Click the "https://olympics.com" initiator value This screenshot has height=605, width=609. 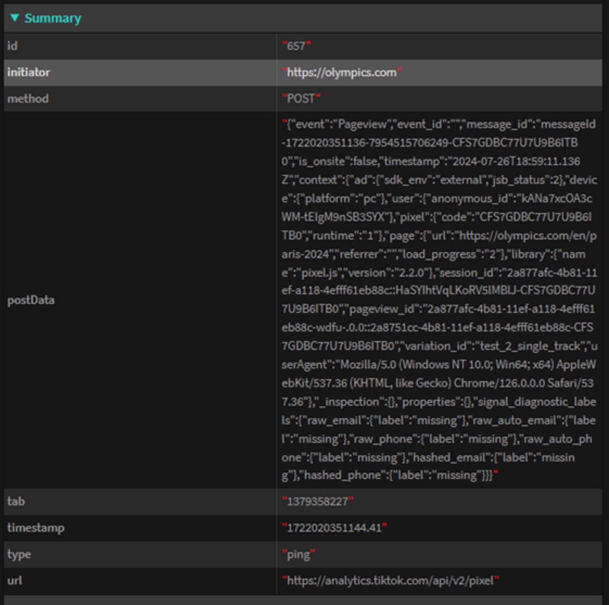pyautogui.click(x=342, y=72)
